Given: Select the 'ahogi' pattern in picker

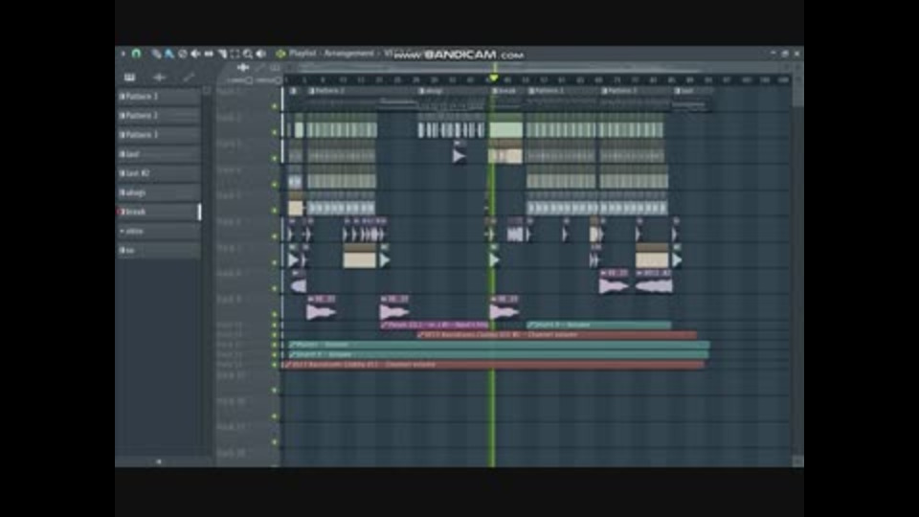Looking at the screenshot, I should coord(159,192).
